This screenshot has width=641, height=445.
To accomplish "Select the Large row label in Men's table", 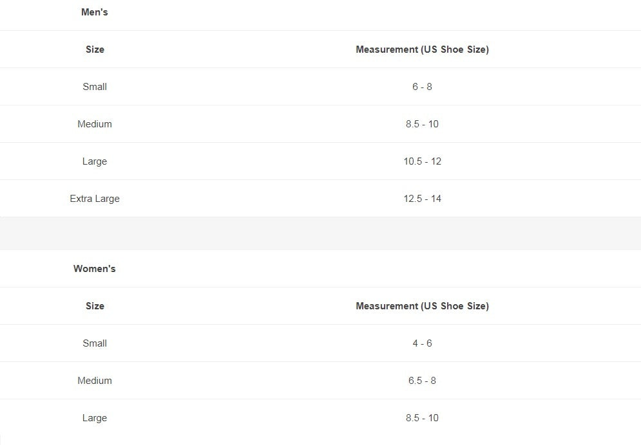I will pos(95,161).
